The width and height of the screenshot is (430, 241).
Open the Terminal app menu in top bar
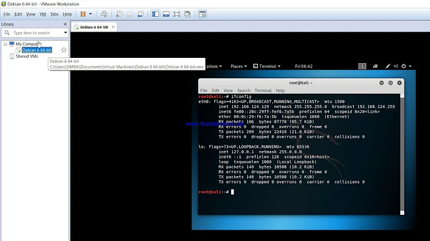point(267,66)
